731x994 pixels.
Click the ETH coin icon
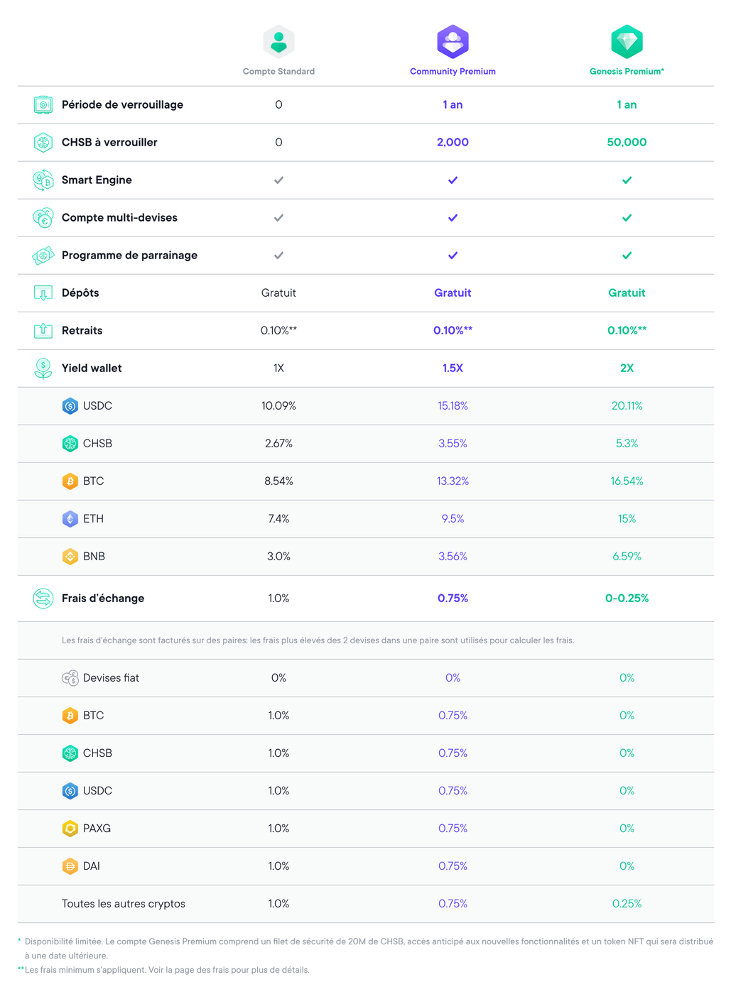coord(70,519)
